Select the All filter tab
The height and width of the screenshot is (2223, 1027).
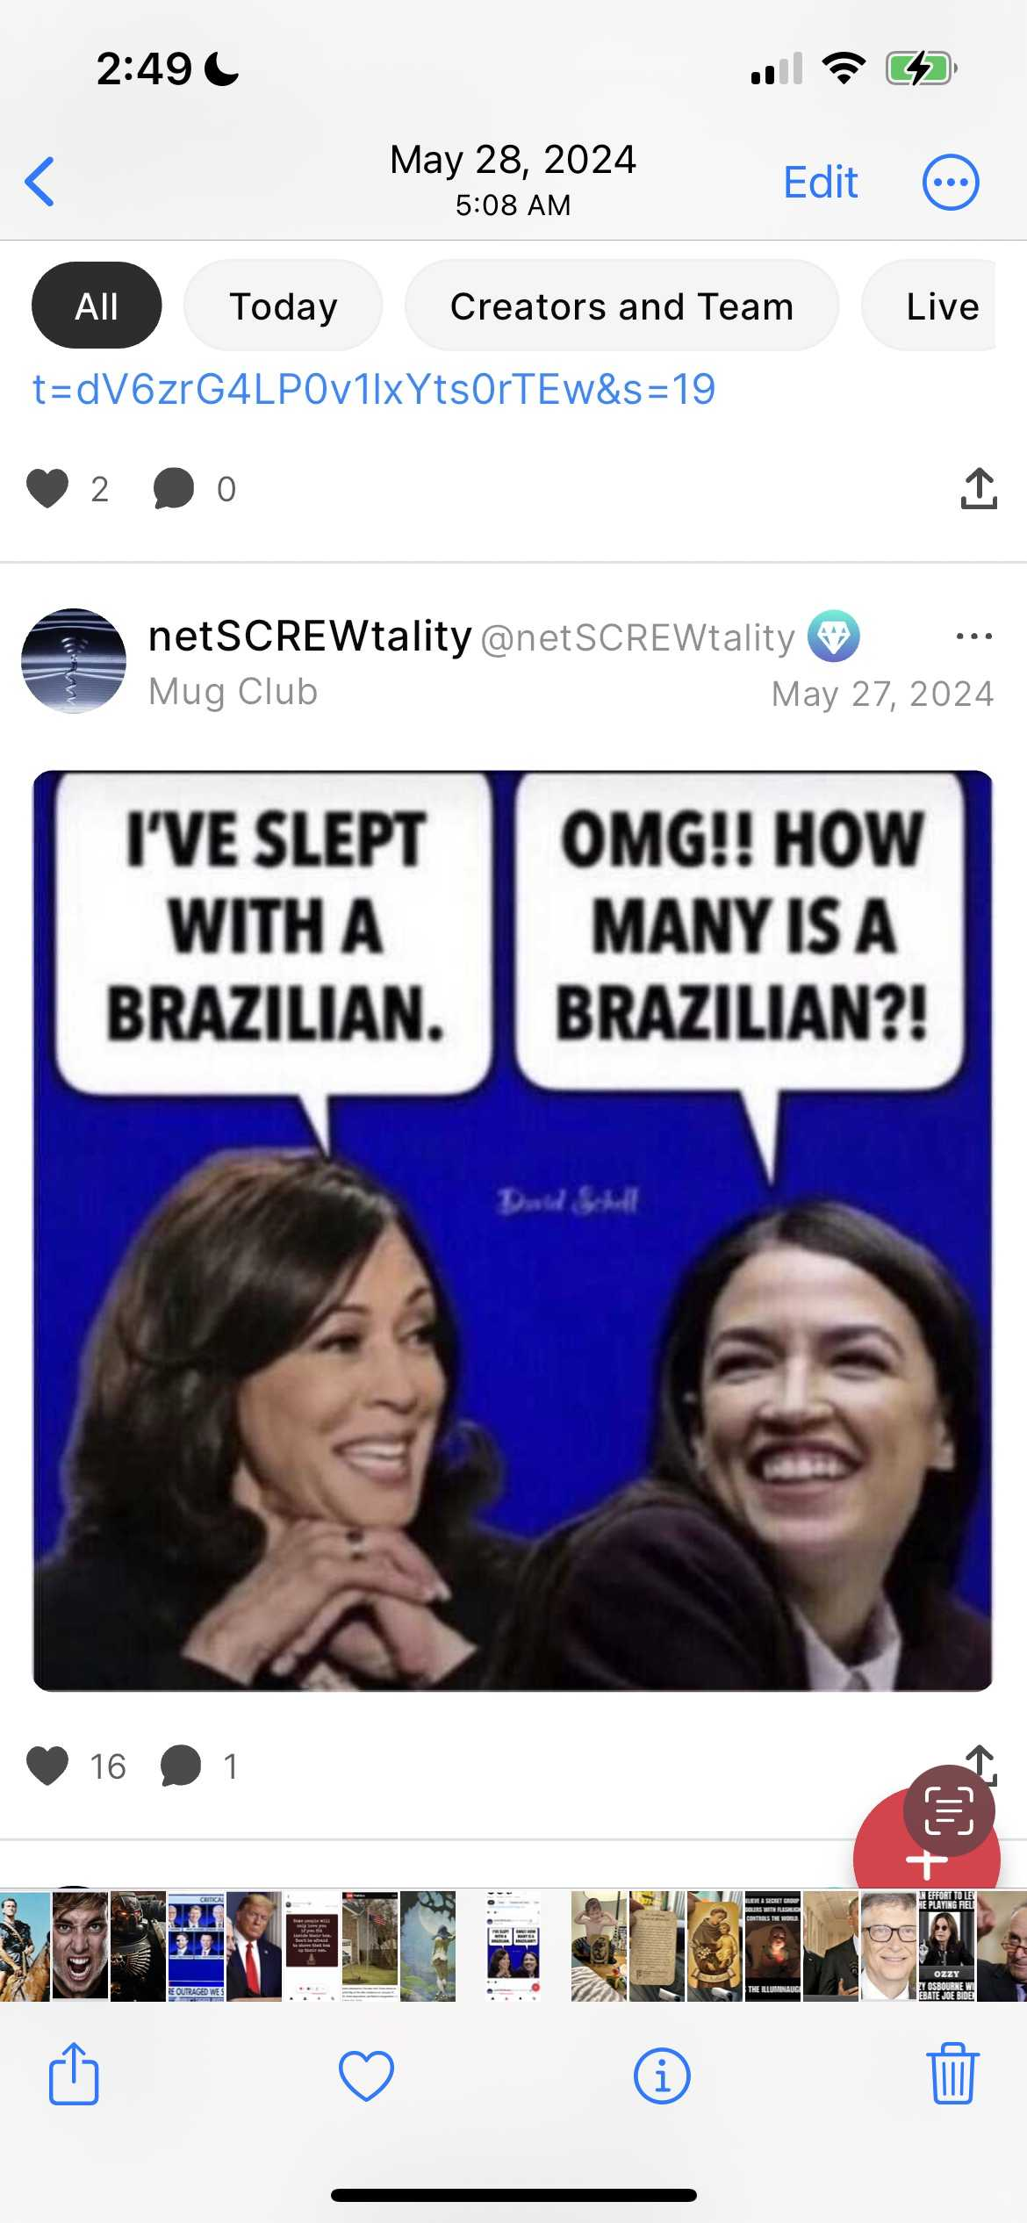point(97,306)
